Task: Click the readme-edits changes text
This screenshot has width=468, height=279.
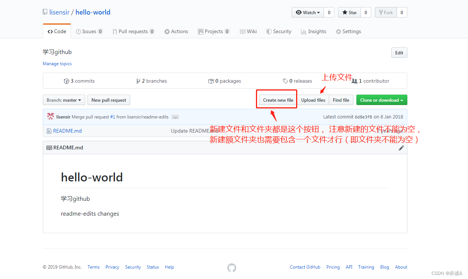Action: tap(90, 214)
